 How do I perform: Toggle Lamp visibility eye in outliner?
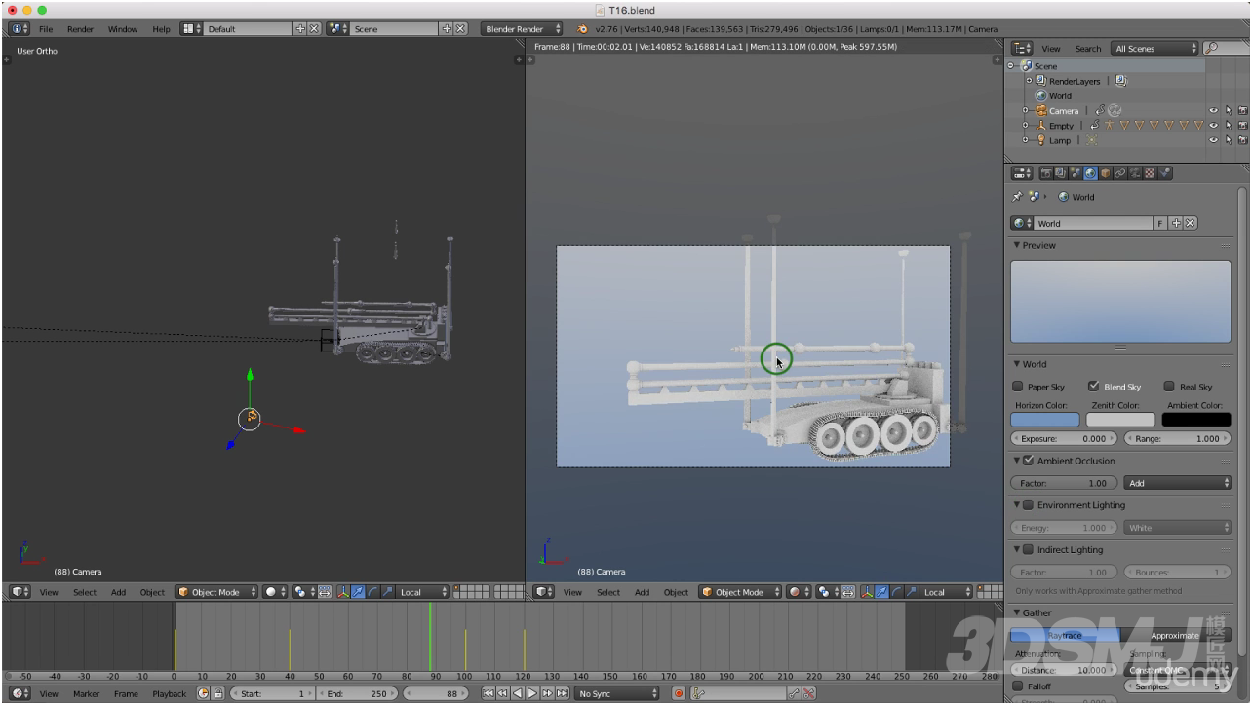click(x=1214, y=140)
